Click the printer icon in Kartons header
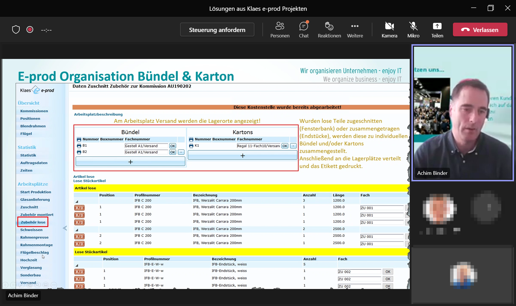The height and width of the screenshot is (306, 516). (x=191, y=139)
